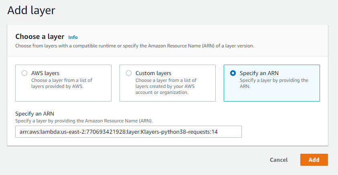This screenshot has width=338, height=175.
Task: Click the 'AWS layers' option title text
Action: tap(45, 73)
